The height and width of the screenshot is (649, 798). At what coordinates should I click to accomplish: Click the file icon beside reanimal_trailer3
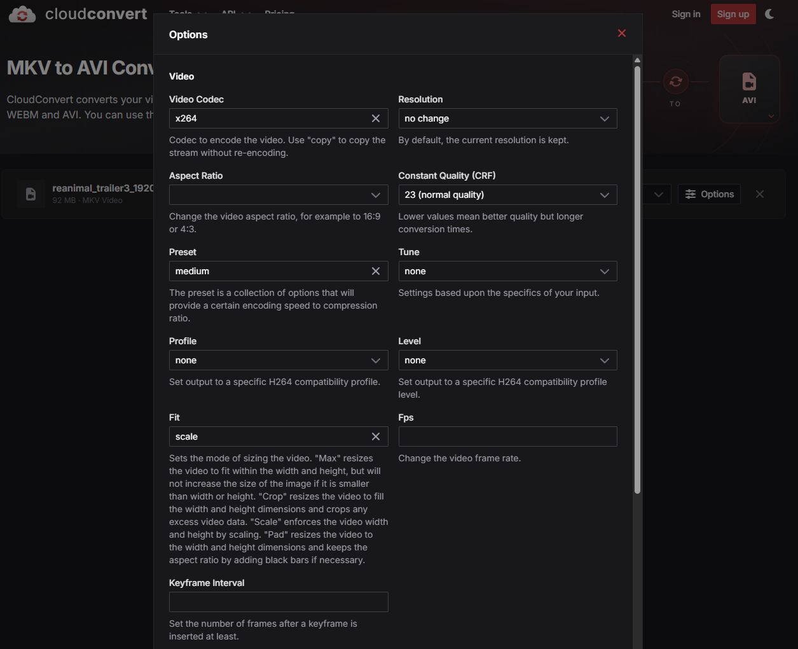[31, 194]
